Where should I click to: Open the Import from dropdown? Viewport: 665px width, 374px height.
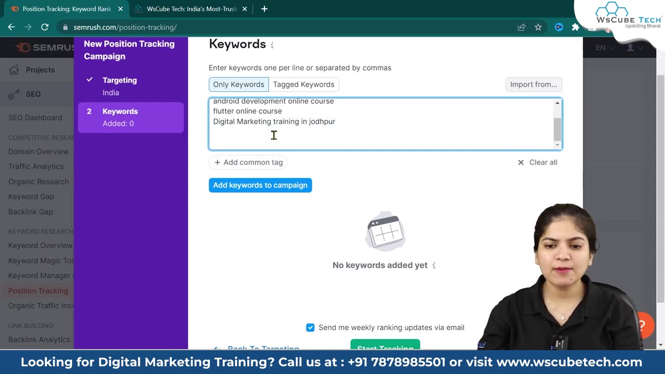(x=534, y=84)
